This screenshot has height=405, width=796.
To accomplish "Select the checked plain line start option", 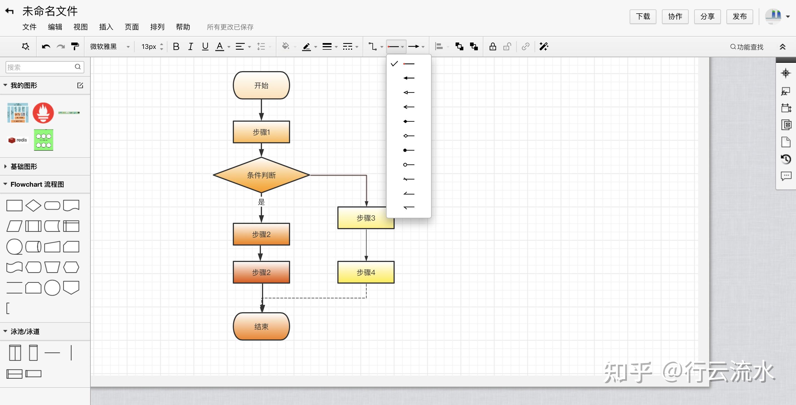I will click(x=409, y=64).
